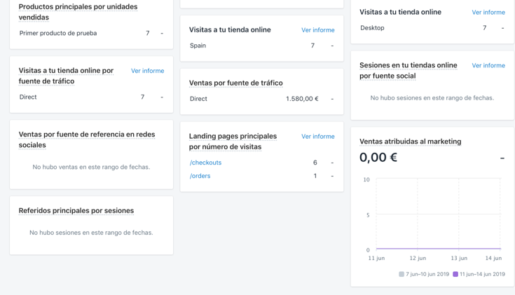Select the Desktop row in the visits card
The width and height of the screenshot is (515, 295).
click(x=372, y=28)
